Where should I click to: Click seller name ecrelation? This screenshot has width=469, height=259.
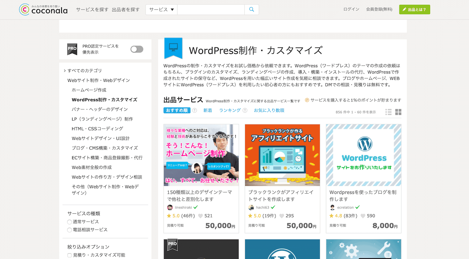346,207
